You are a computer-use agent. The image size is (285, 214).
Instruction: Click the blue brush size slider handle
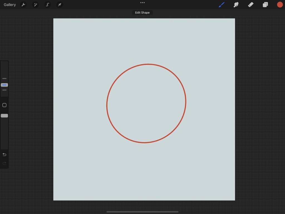tap(4, 85)
